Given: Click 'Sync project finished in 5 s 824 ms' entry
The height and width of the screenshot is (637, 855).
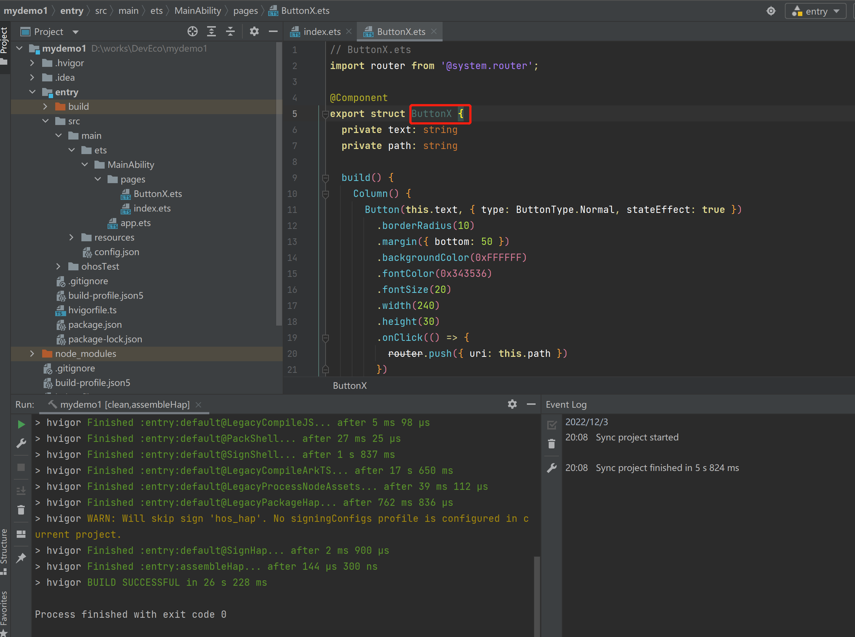Looking at the screenshot, I should [x=667, y=468].
